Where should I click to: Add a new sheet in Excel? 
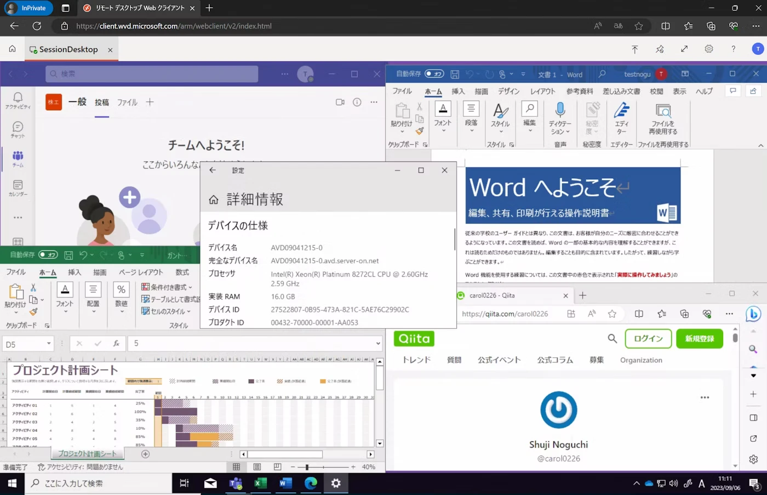pos(145,454)
